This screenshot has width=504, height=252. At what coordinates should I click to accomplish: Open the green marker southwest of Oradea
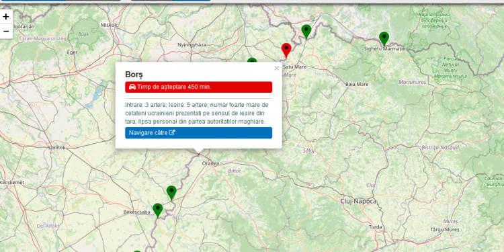171,193
